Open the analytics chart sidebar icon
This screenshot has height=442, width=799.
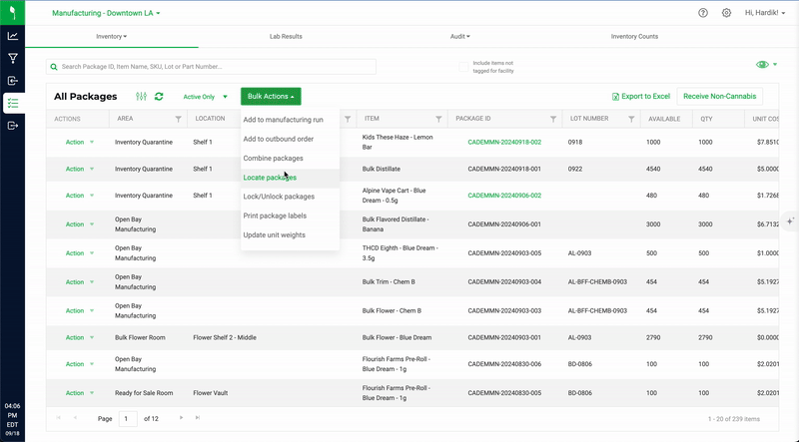pos(13,36)
